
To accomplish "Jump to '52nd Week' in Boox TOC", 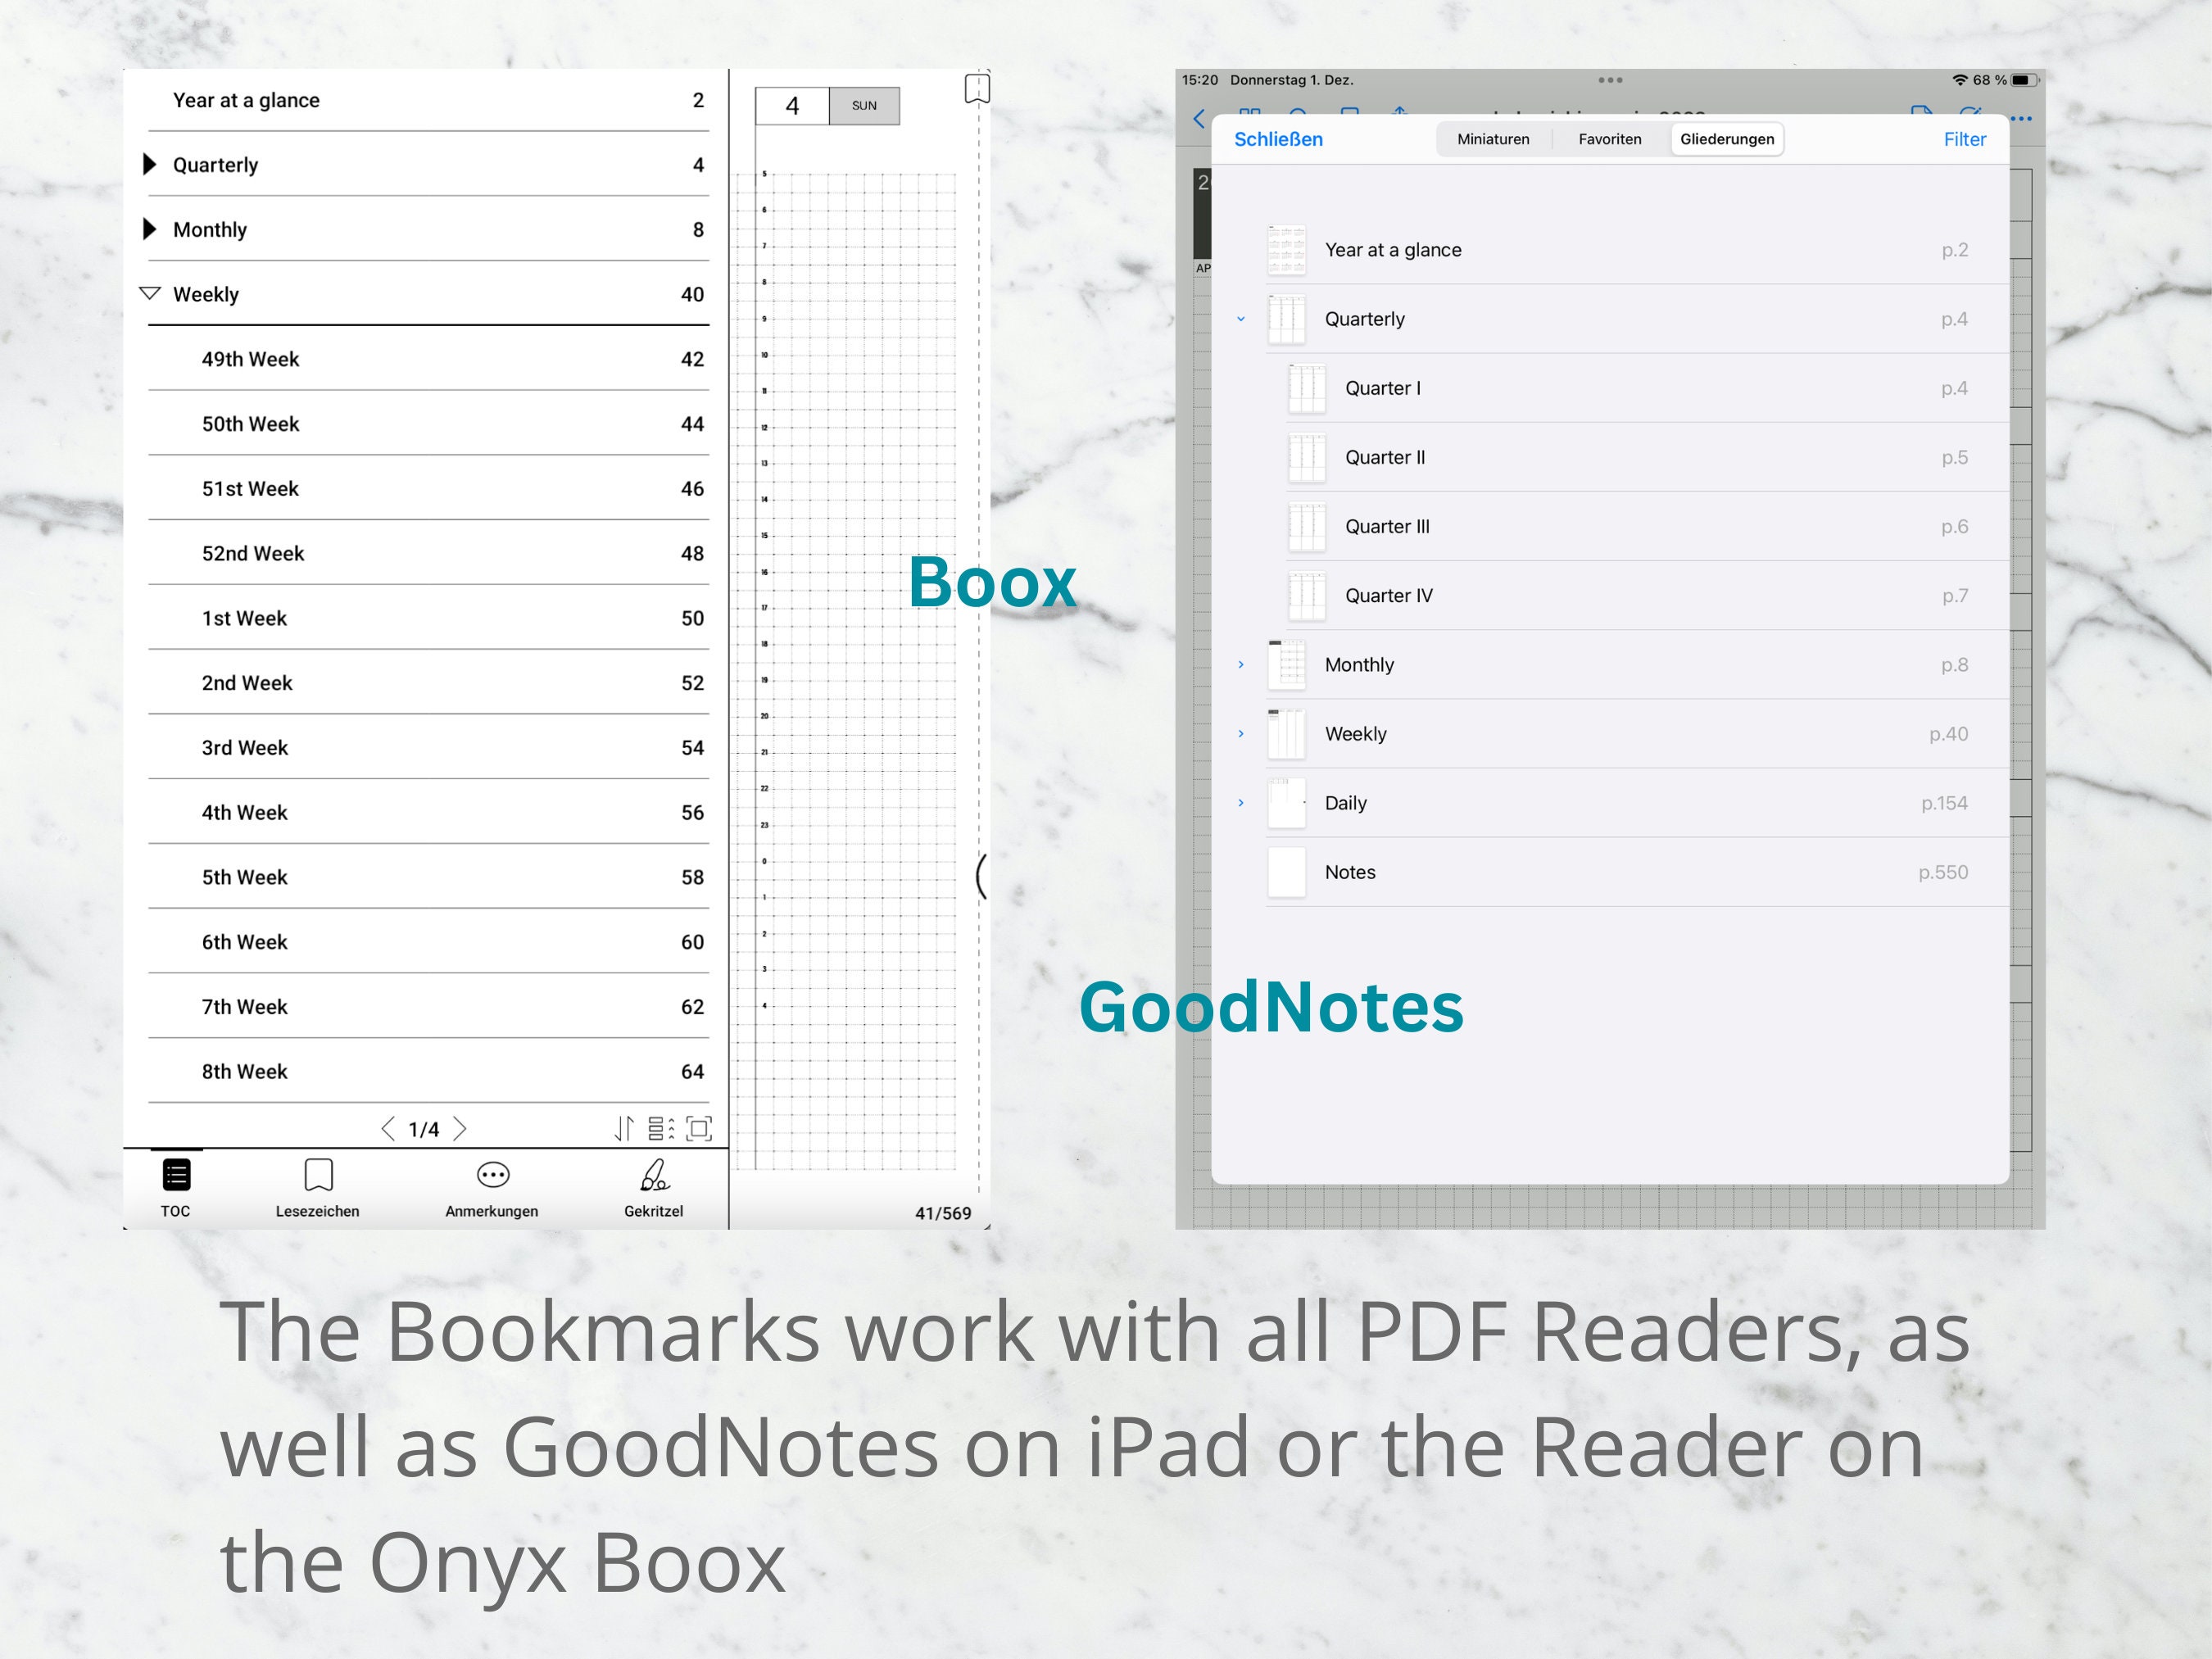I will (428, 553).
